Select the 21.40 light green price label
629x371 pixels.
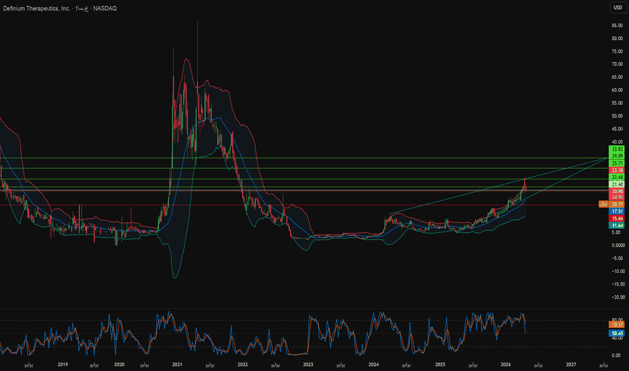tap(617, 184)
